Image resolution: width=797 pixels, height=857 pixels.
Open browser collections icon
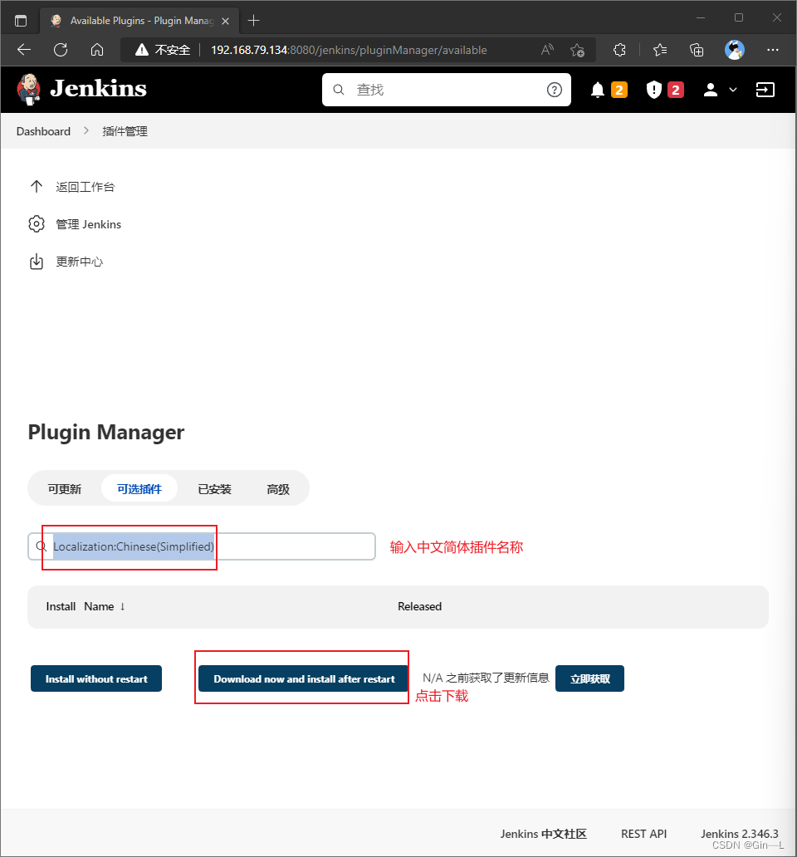(x=697, y=50)
